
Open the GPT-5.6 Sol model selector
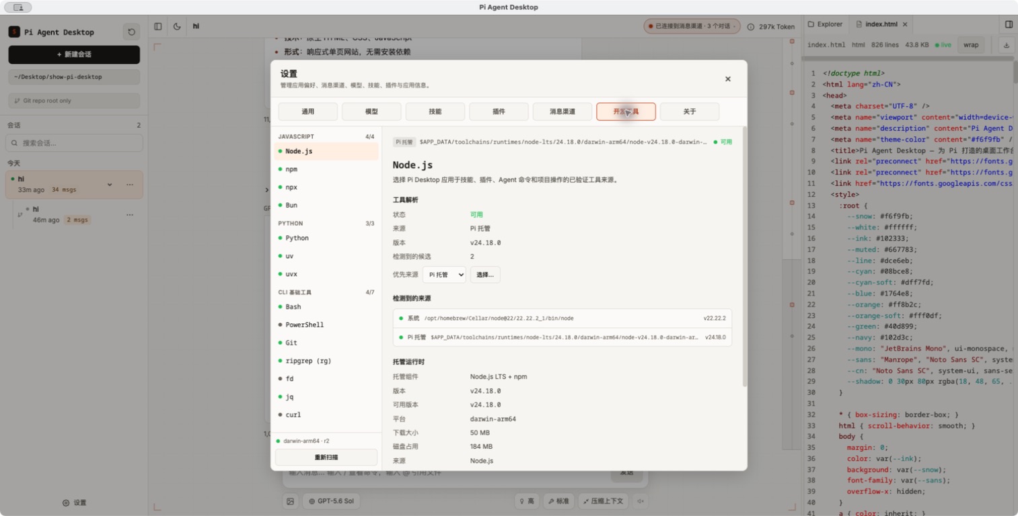[332, 501]
